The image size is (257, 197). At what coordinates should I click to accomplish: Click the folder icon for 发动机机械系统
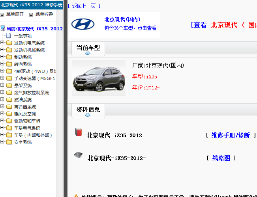9,50
